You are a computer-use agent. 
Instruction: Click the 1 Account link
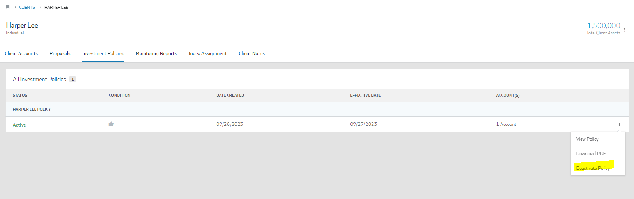(x=506, y=124)
